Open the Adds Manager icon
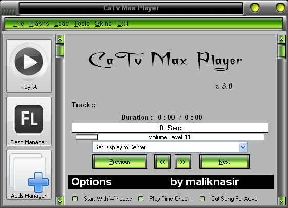The height and width of the screenshot is (208, 288). tap(29, 175)
